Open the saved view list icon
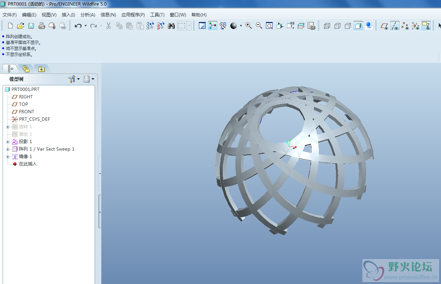 pyautogui.click(x=290, y=26)
